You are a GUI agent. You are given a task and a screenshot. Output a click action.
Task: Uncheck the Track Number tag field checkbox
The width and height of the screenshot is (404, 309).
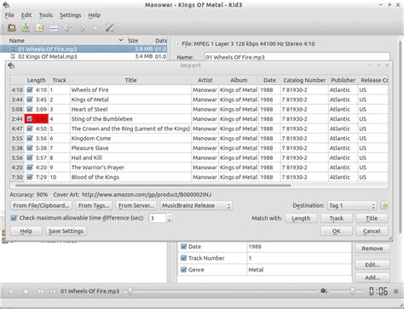click(x=183, y=258)
